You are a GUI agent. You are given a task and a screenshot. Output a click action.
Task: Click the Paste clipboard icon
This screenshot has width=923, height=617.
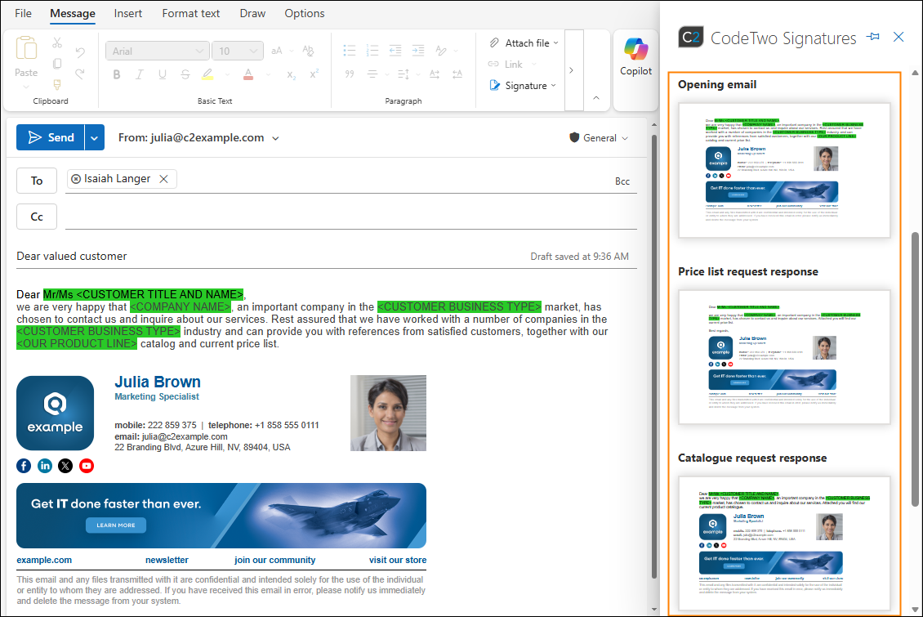26,48
